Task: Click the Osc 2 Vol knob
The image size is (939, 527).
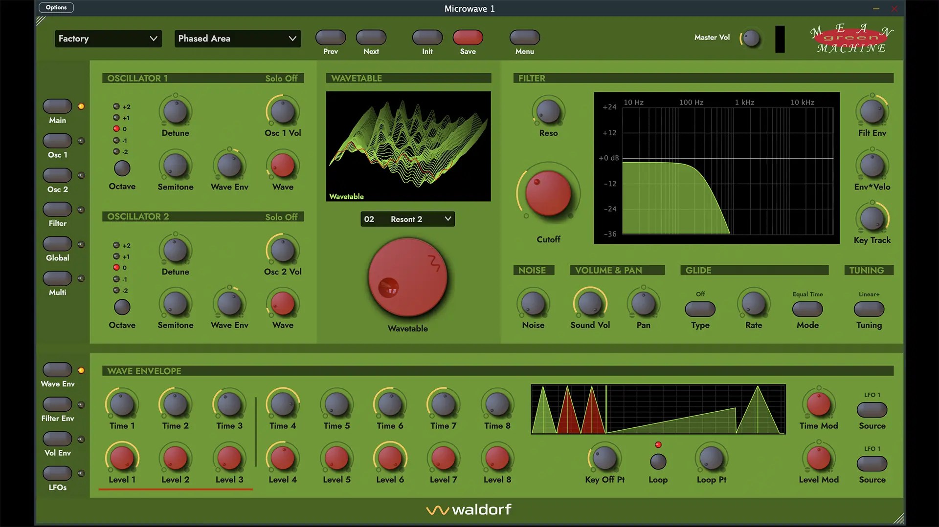Action: point(283,251)
